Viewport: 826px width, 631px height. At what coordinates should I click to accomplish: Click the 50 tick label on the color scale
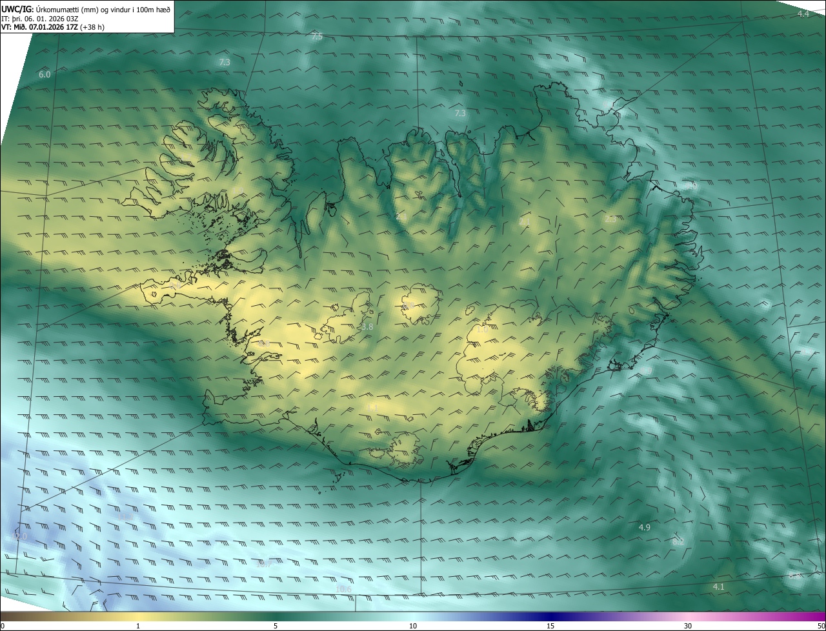pos(820,626)
